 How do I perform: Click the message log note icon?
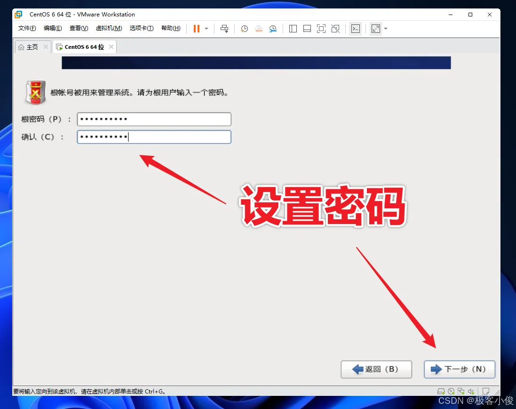coord(486,391)
